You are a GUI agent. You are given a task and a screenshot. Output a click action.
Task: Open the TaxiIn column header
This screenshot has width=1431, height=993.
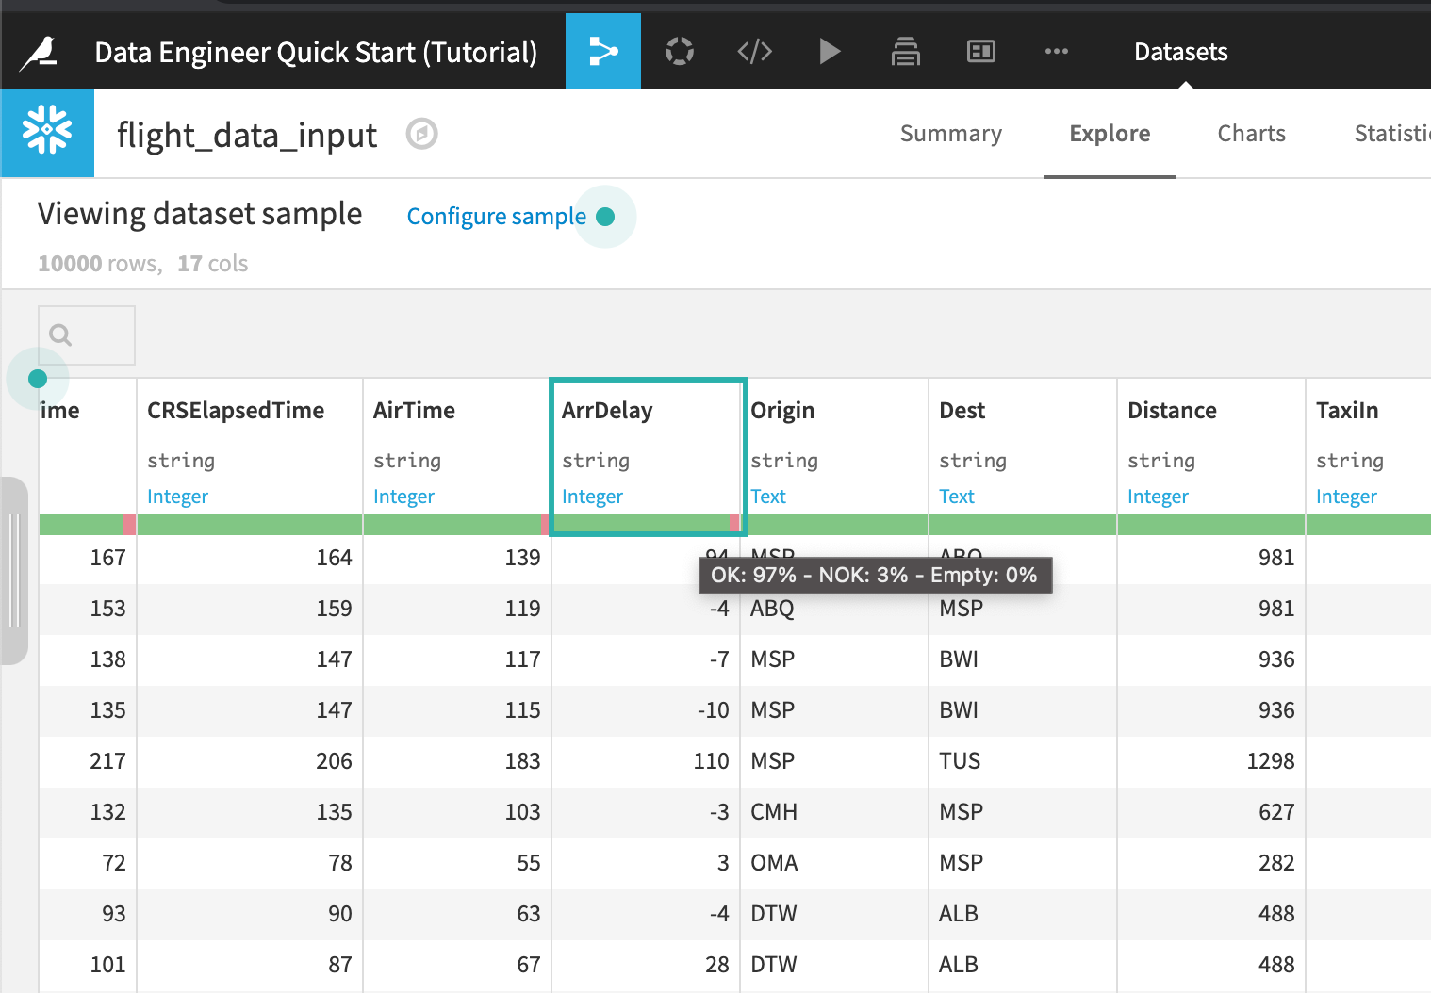[1347, 411]
